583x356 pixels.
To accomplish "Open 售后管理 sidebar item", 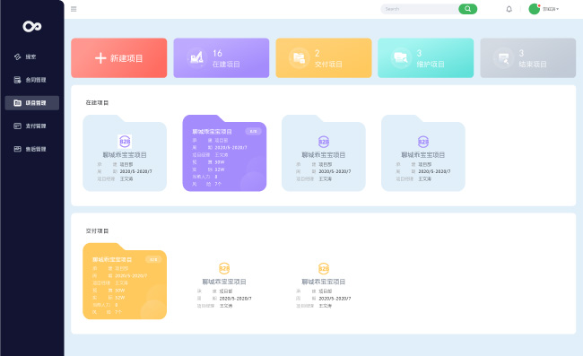I will pyautogui.click(x=32, y=149).
